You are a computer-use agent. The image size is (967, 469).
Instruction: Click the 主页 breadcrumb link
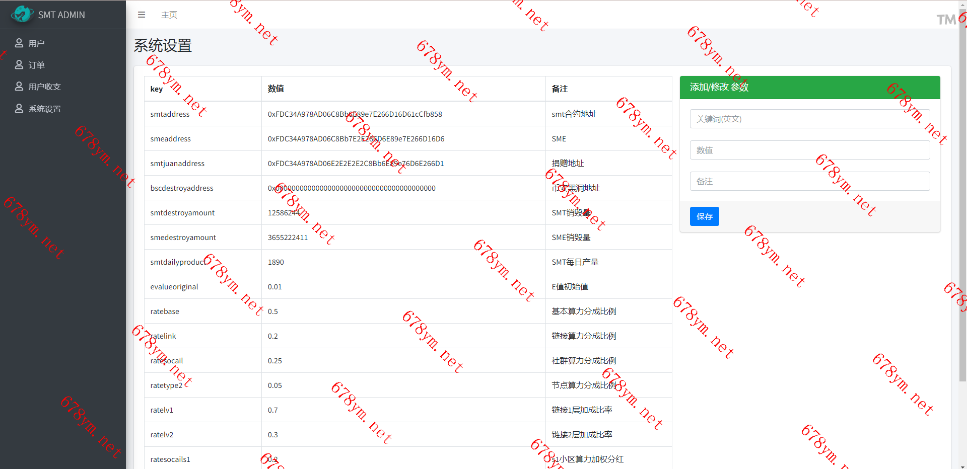[169, 15]
